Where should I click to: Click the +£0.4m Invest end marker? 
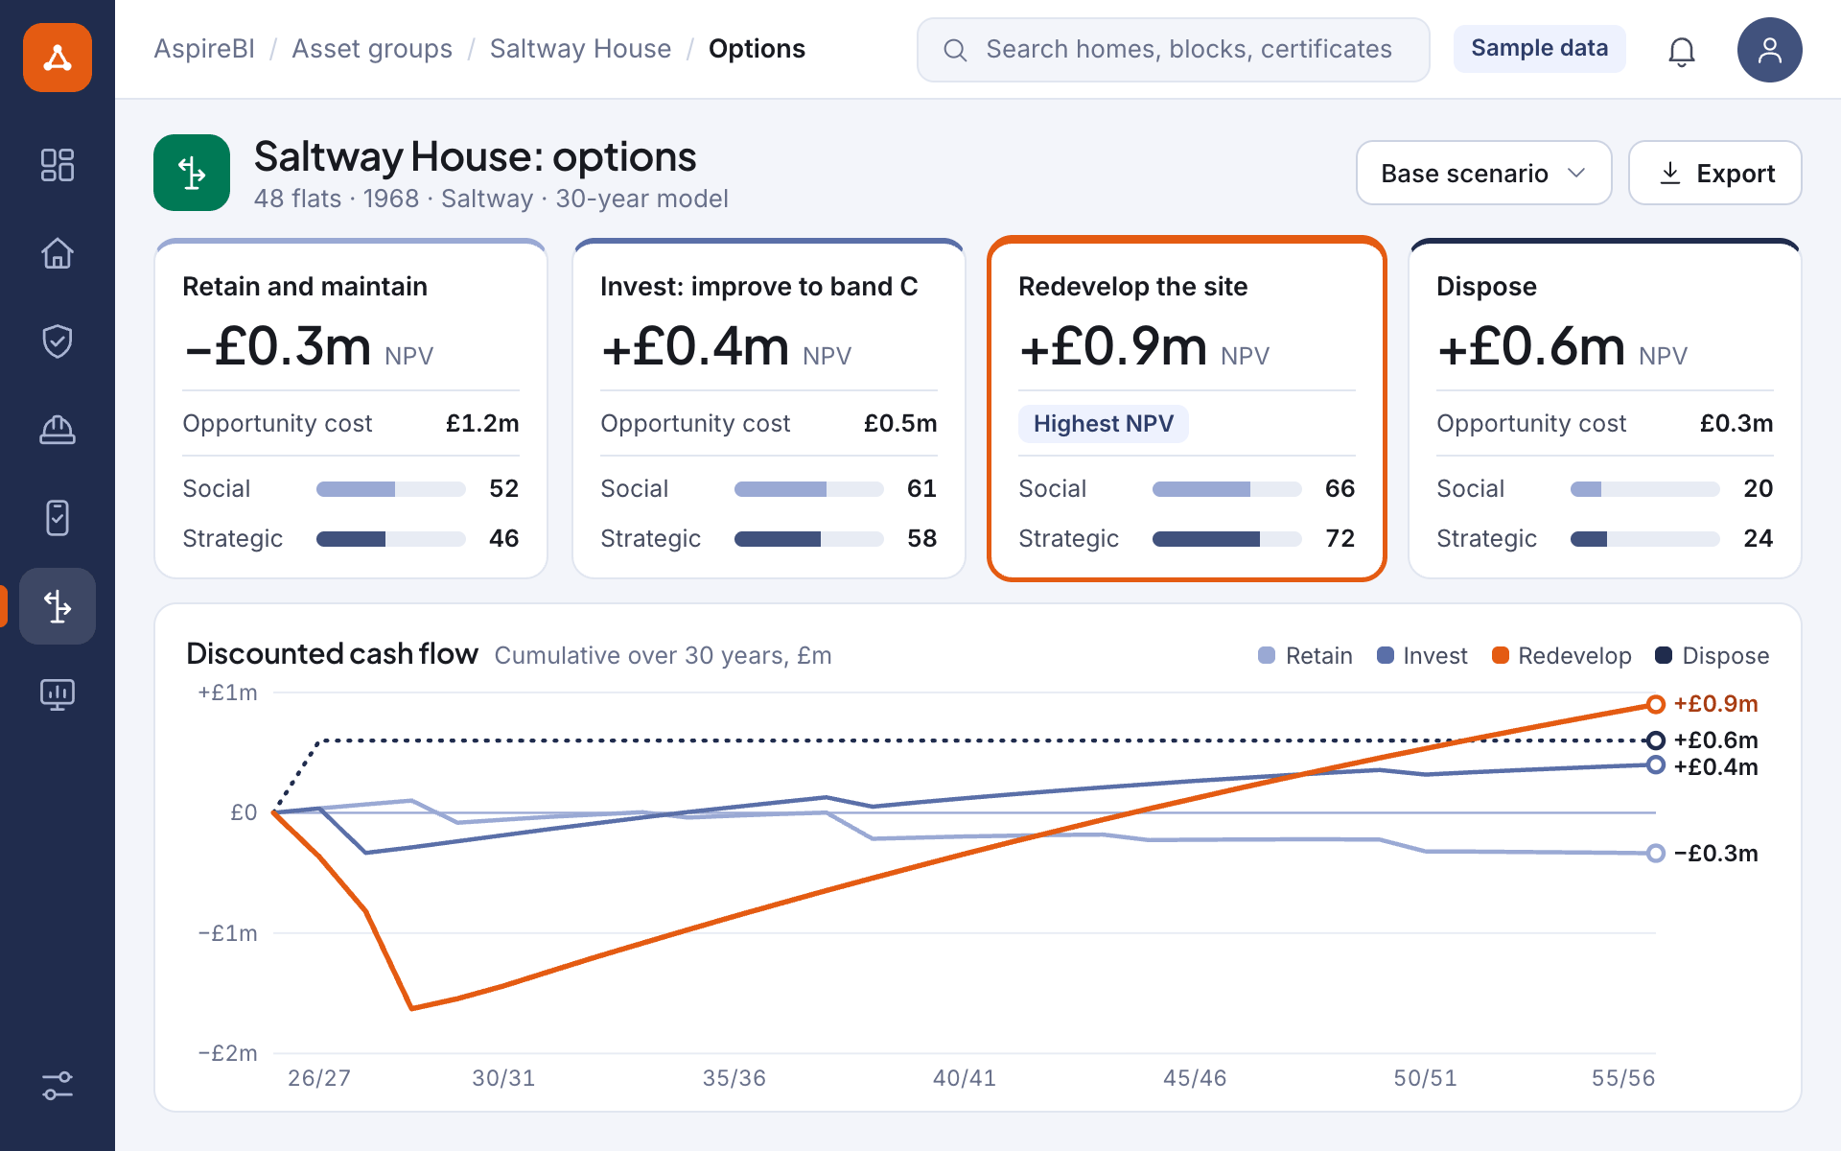click(1655, 765)
